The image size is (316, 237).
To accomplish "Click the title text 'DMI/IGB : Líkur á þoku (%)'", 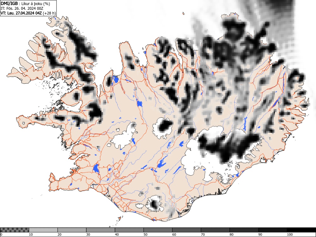I will (25, 3).
